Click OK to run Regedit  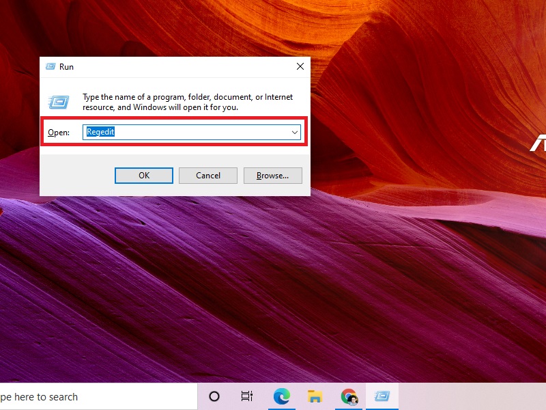pos(144,176)
